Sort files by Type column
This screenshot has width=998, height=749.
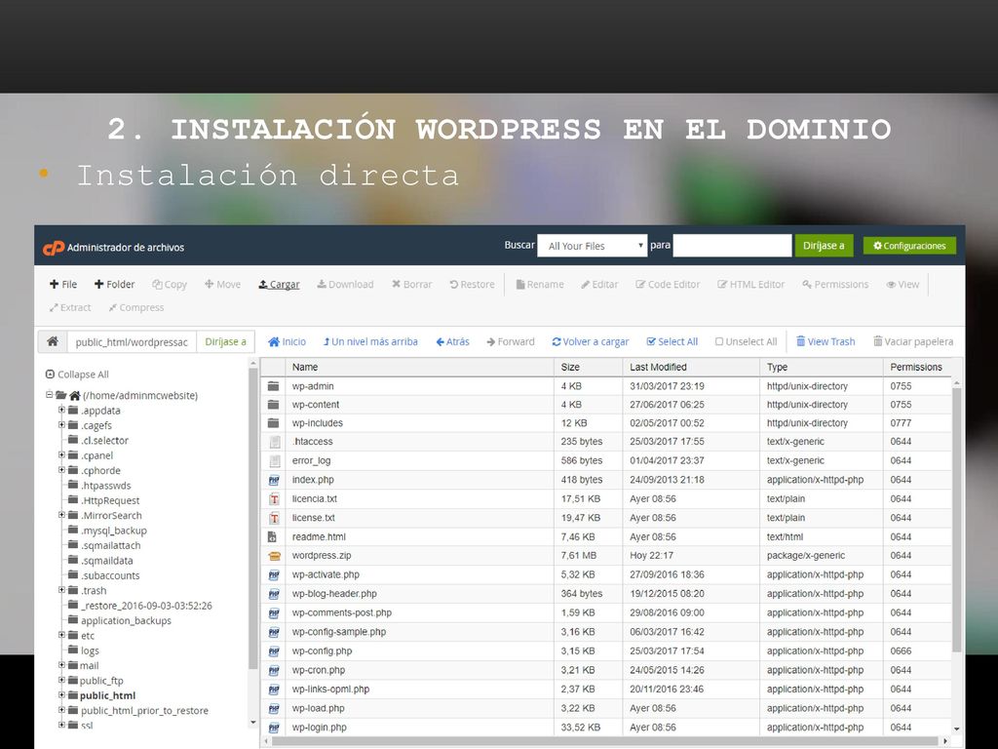point(821,367)
